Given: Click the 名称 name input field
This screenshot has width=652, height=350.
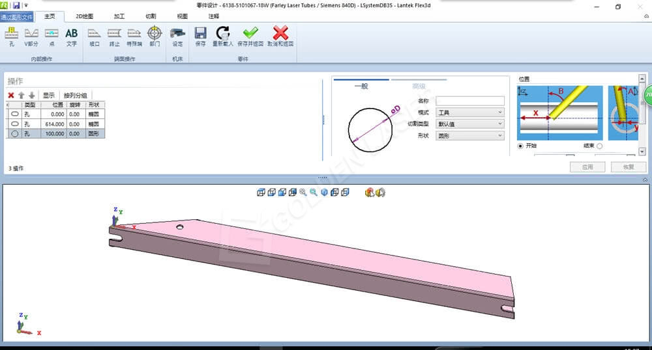Looking at the screenshot, I should (x=470, y=101).
